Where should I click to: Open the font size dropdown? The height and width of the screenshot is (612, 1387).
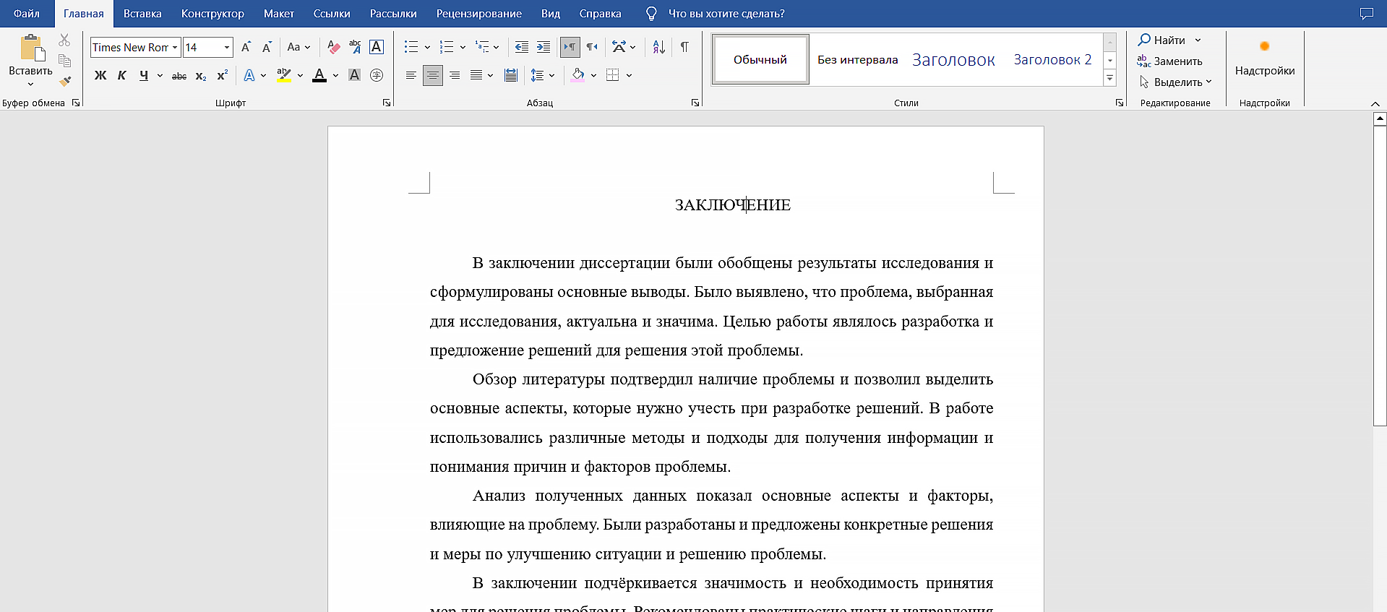(227, 47)
